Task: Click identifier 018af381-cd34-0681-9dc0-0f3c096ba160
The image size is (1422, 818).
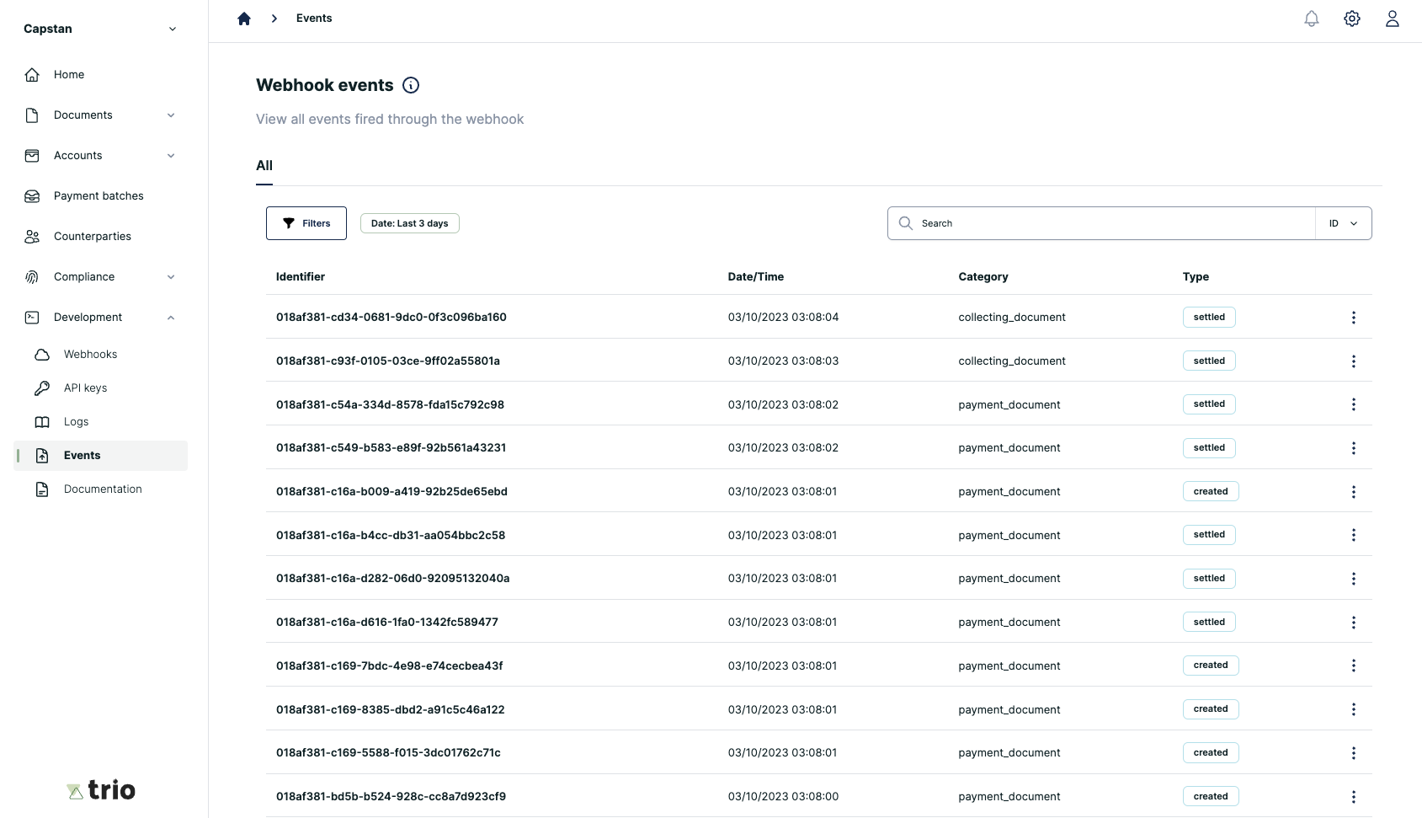Action: click(x=391, y=318)
